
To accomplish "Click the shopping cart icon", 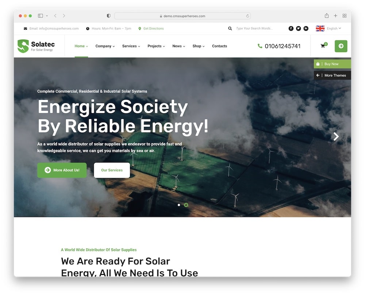I will click(323, 46).
